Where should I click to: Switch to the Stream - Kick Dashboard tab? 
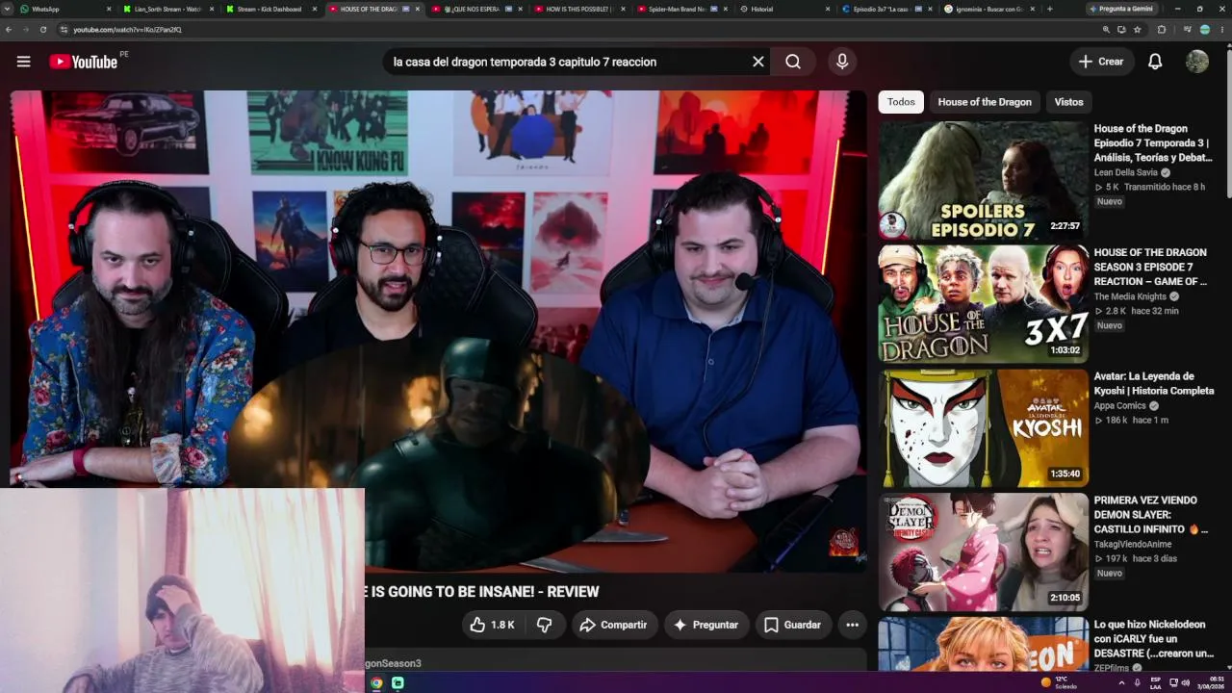pos(270,9)
